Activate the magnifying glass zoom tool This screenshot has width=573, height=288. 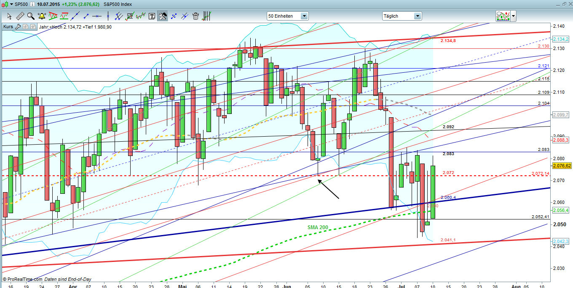[31, 16]
